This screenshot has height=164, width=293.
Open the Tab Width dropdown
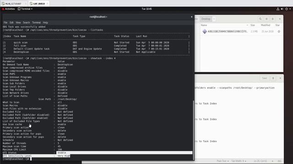point(239,161)
